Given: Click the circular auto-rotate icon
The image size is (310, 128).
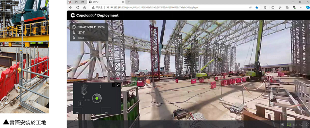Looking at the screenshot, I should (283, 125).
